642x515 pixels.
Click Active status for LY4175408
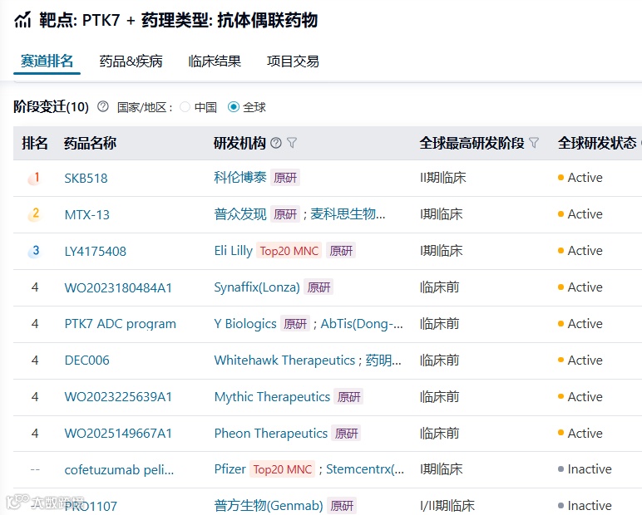point(580,250)
